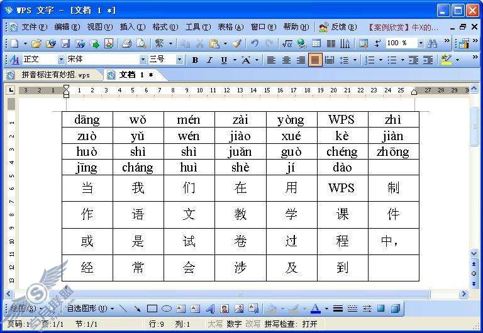Viewport: 483px width, 333px height.
Task: Switch to 文档 1 document tab
Action: [136, 75]
